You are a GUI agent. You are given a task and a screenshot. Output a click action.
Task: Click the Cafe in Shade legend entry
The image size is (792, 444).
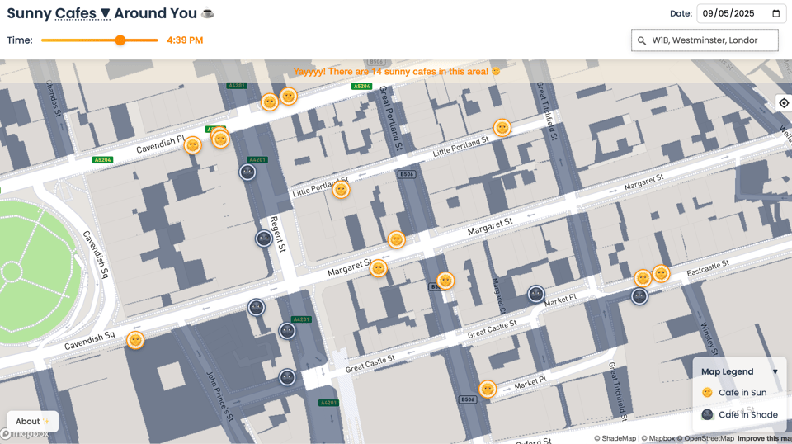(x=747, y=415)
